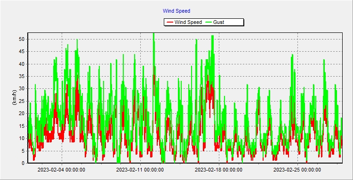This screenshot has height=180, width=353.
Task: Select the 2023-02-18 00:00:00 axis label
Action: pyautogui.click(x=218, y=170)
